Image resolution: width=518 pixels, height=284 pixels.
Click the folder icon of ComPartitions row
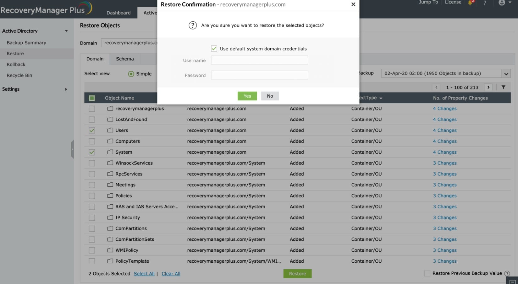110,228
